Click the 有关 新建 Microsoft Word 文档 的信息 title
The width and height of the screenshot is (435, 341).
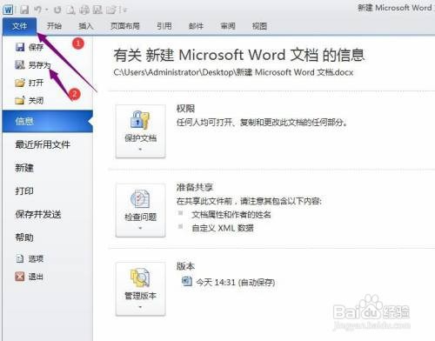(x=239, y=55)
